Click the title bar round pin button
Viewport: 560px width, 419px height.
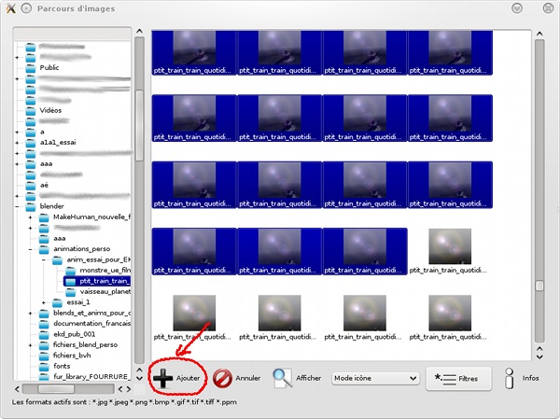[26, 8]
